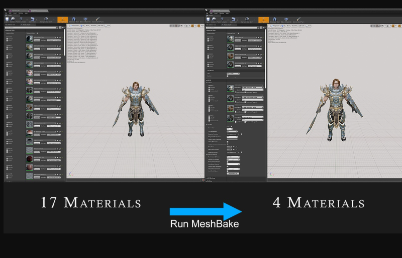Click Character button in left viewport
The height and width of the screenshot is (258, 402).
(x=93, y=26)
